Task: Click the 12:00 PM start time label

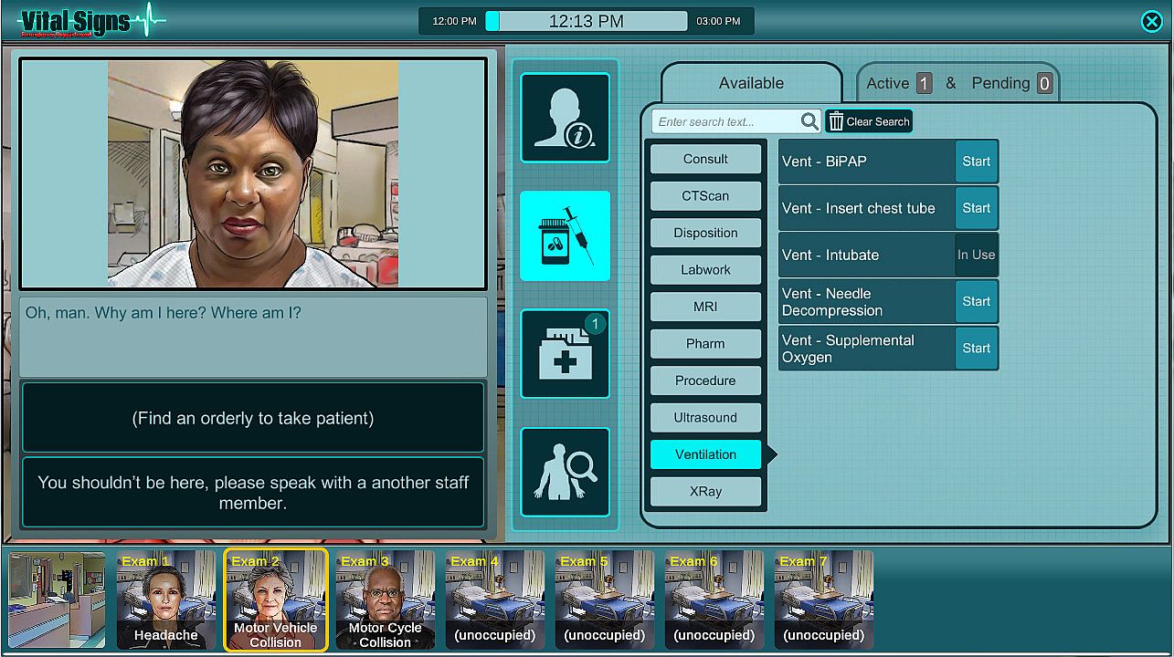Action: coord(455,21)
